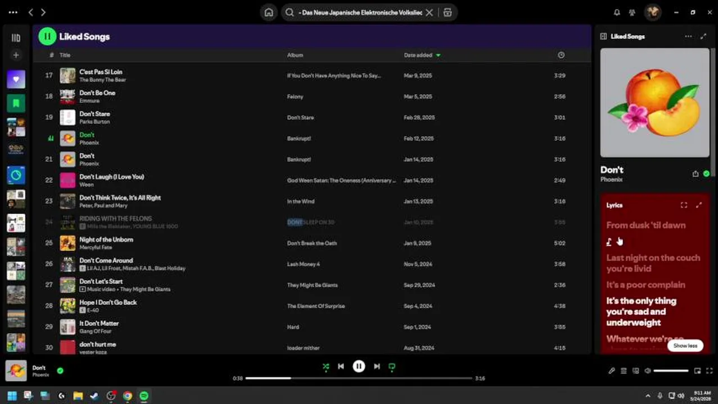
Task: Toggle liked checkmark in bottom player bar
Action: click(60, 370)
